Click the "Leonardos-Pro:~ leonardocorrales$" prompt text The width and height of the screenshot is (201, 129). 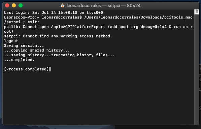(43, 17)
